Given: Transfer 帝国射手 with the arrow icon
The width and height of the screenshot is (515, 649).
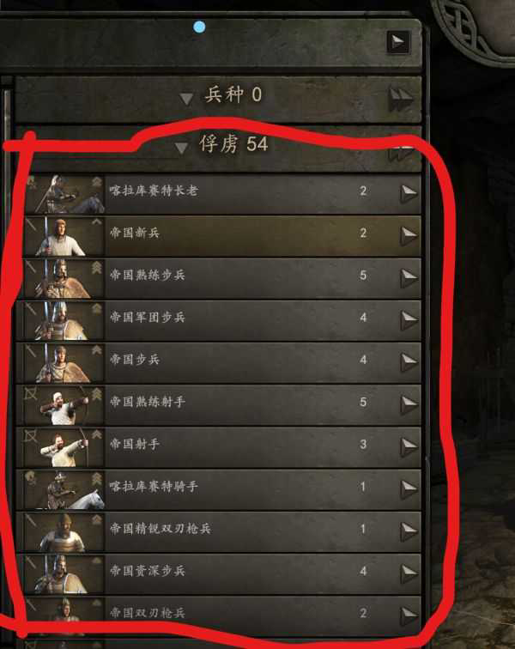Looking at the screenshot, I should pyautogui.click(x=409, y=447).
